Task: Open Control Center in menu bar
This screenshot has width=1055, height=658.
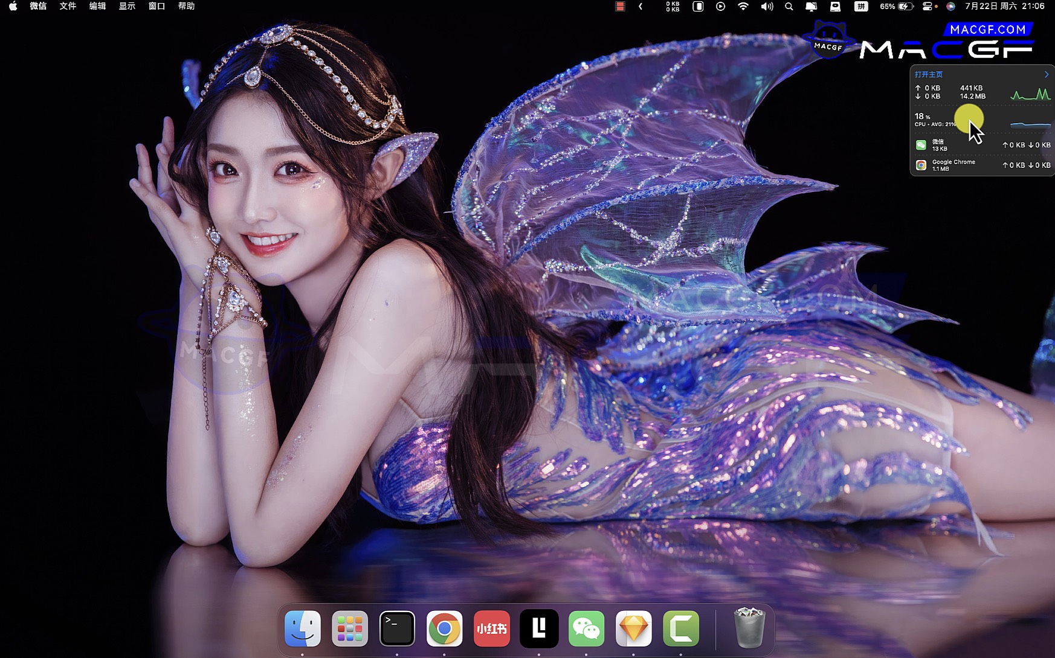Action: (x=927, y=6)
